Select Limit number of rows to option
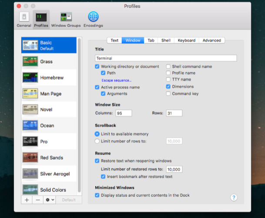Viewport: 265px width, 218px height. 97,141
